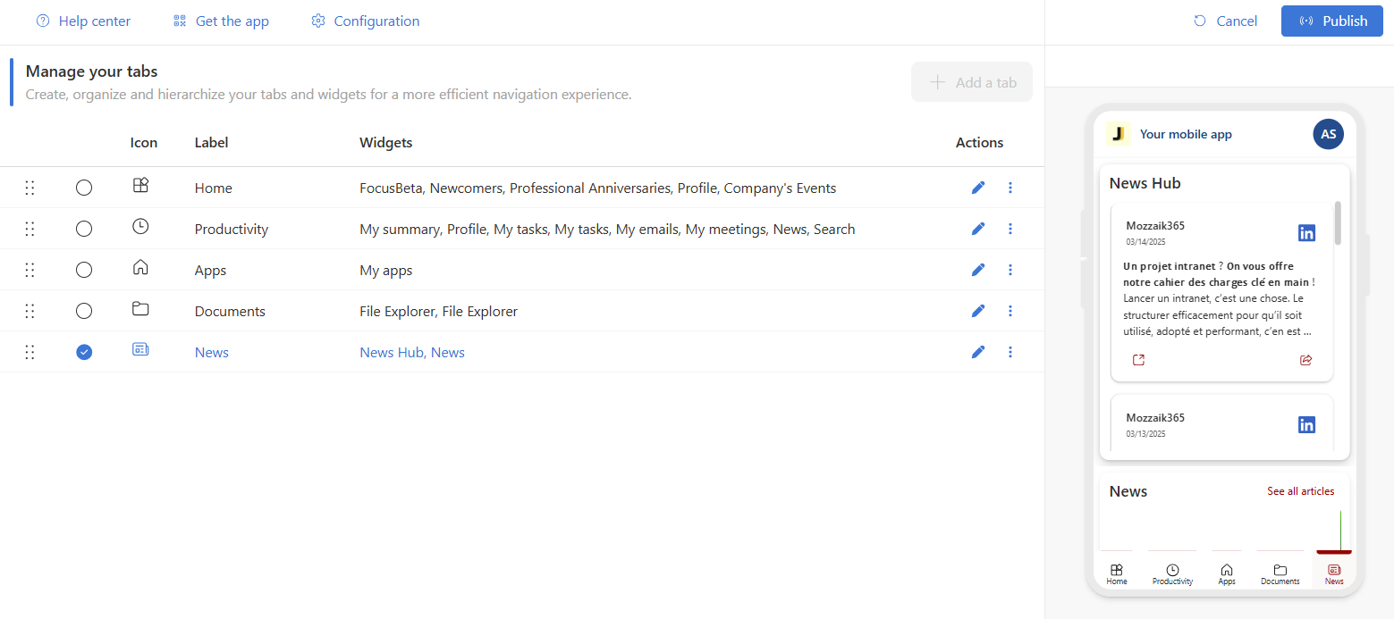Screen dimensions: 1394x619
Task: Click the Widgets column header
Action: pos(386,142)
